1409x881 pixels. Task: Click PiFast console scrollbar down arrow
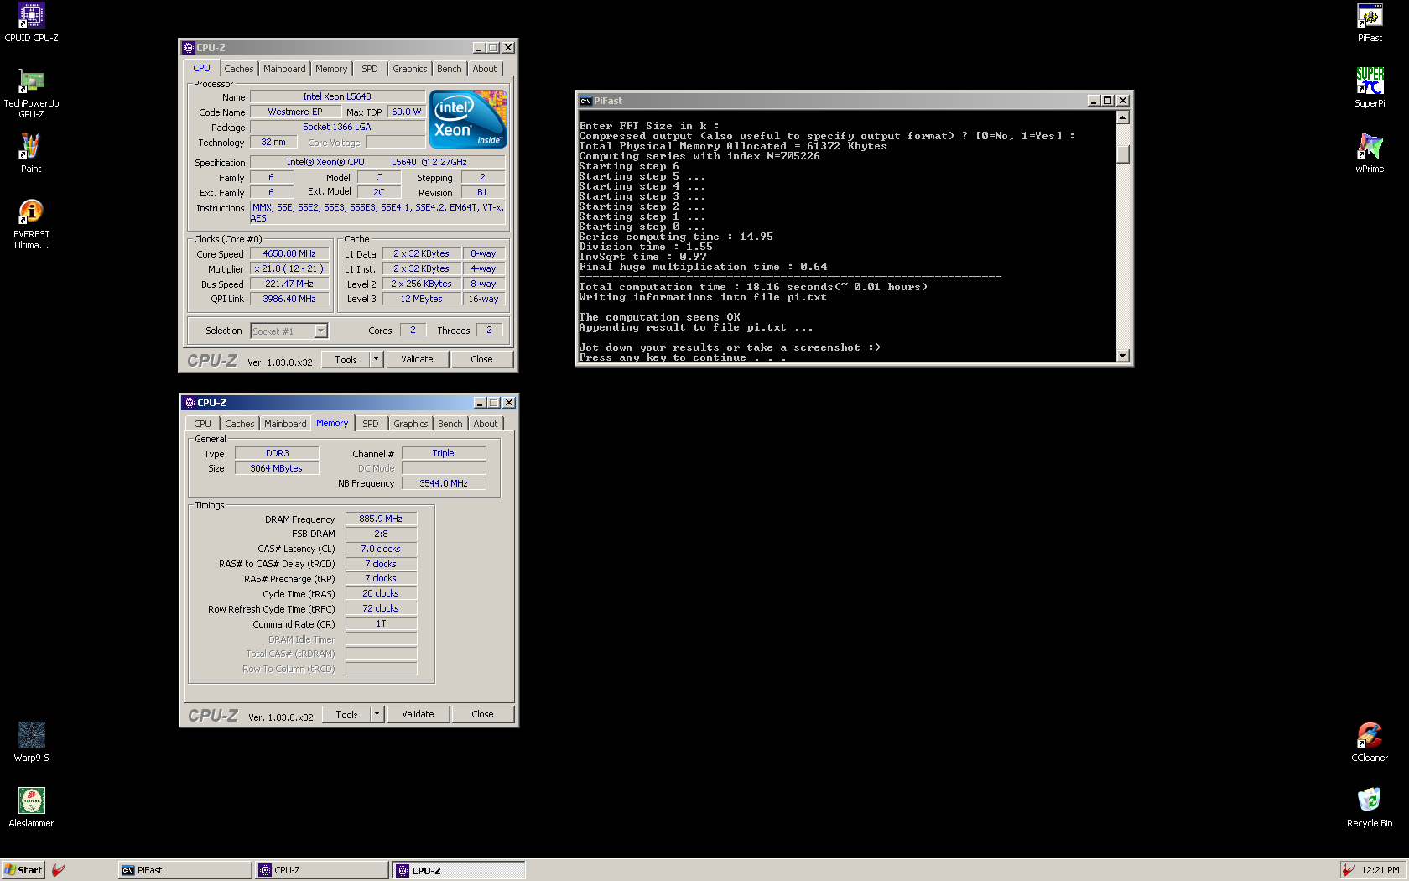(1123, 356)
